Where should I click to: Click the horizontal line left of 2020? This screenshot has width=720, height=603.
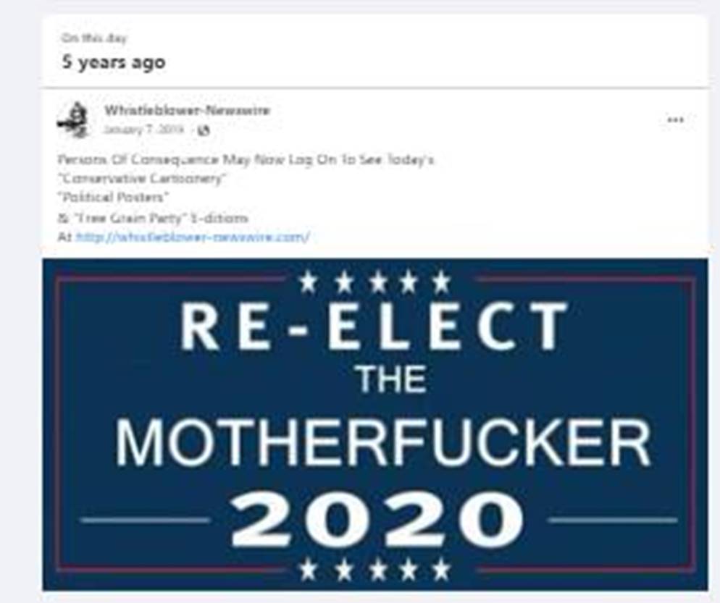pos(145,520)
